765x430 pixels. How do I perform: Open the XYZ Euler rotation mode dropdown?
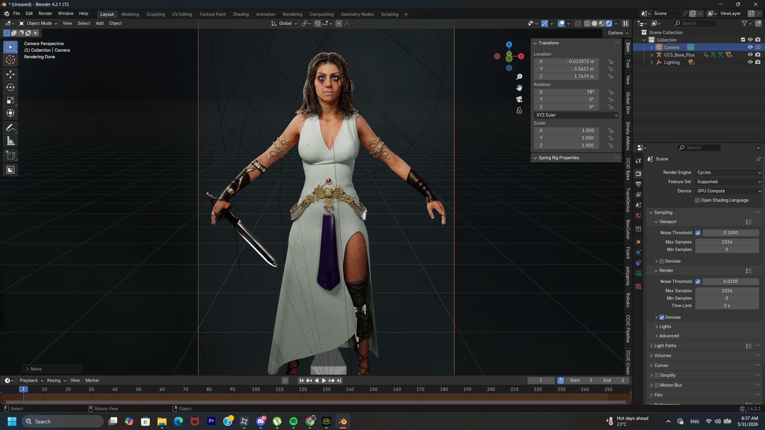576,115
